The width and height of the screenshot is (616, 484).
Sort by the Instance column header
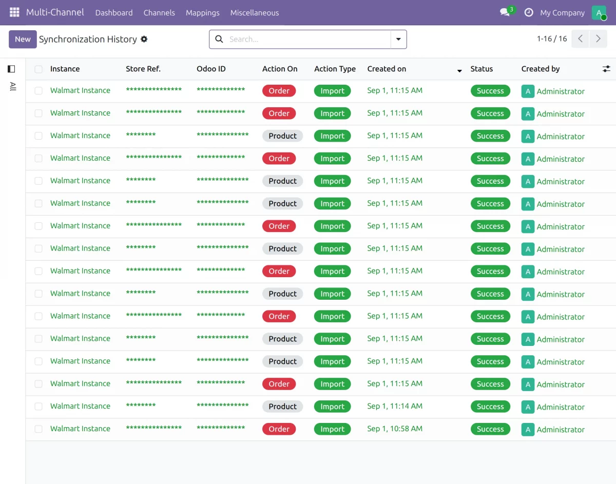tap(65, 69)
